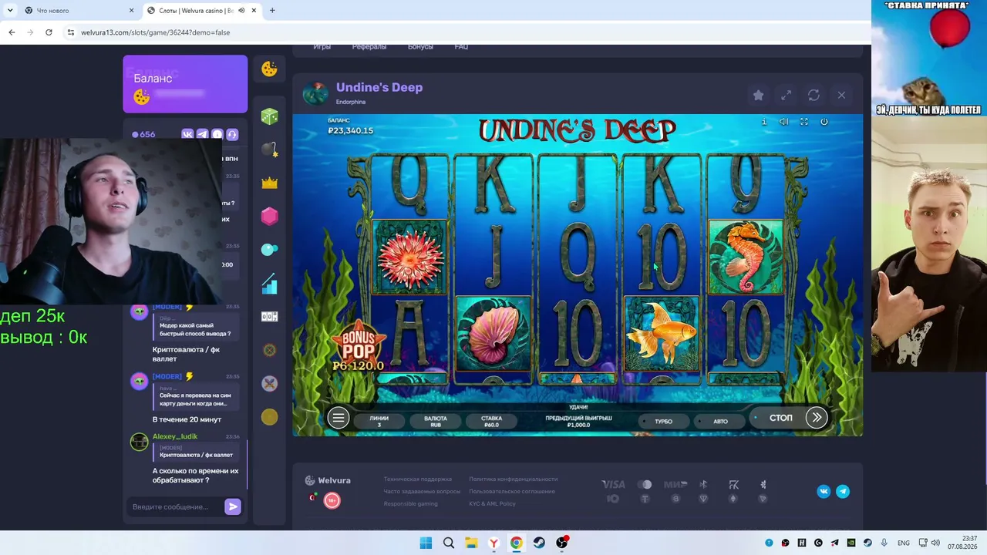
Task: Open a new browser tab
Action: point(272,11)
